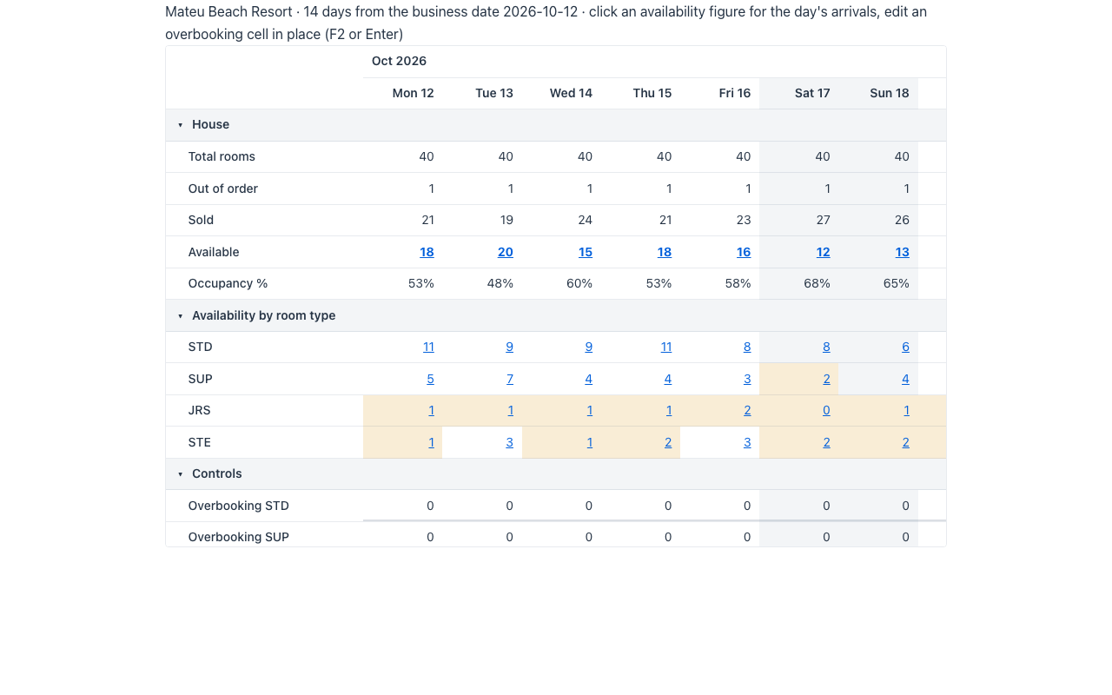
Task: Open SUP availability for Tue 13
Action: [510, 379]
